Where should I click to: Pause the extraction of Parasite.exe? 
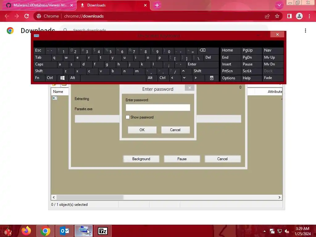click(x=182, y=159)
